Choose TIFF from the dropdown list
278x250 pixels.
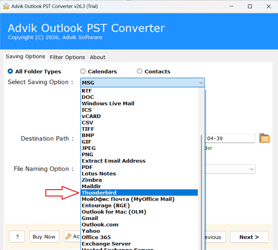139,129
